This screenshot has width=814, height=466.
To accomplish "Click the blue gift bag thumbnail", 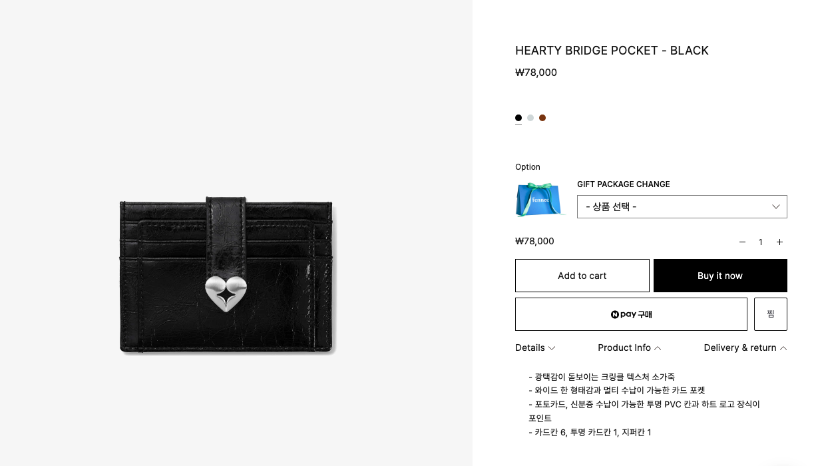I will click(x=540, y=199).
